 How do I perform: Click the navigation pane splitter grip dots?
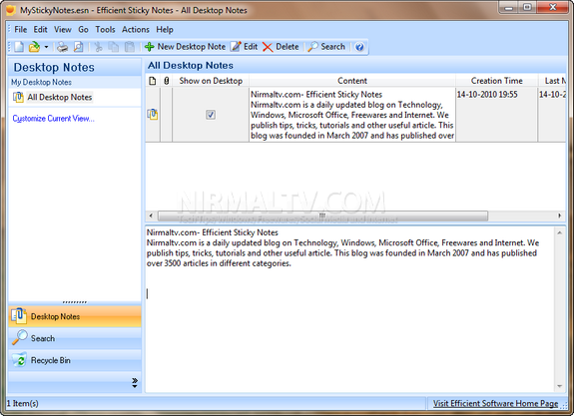click(x=75, y=302)
